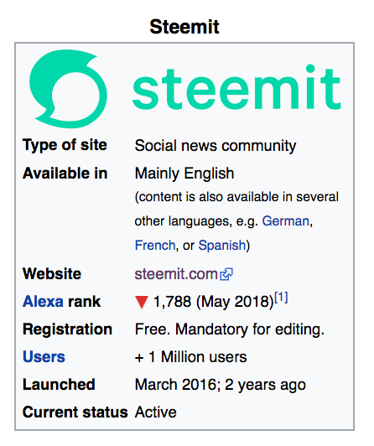The width and height of the screenshot is (374, 446).
Task: Click the Social news community text
Action: point(216,146)
